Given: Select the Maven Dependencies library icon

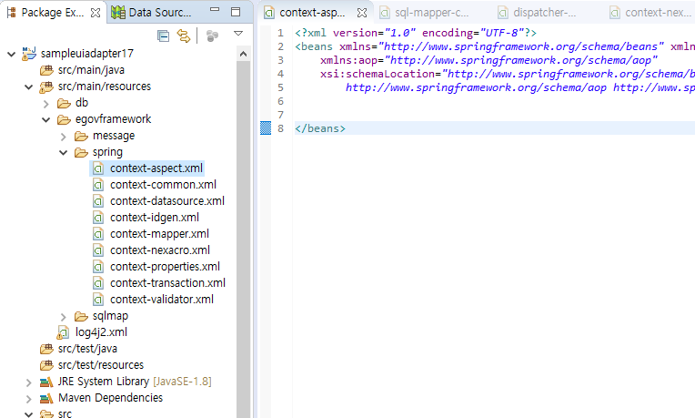Looking at the screenshot, I should click(45, 398).
